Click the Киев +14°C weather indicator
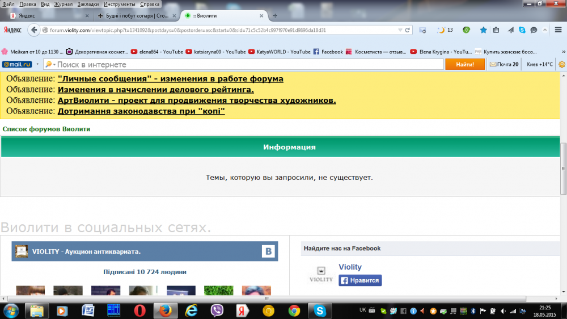 coord(540,65)
